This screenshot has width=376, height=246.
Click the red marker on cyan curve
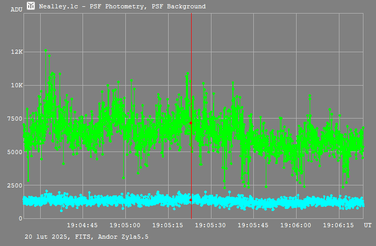(191, 200)
